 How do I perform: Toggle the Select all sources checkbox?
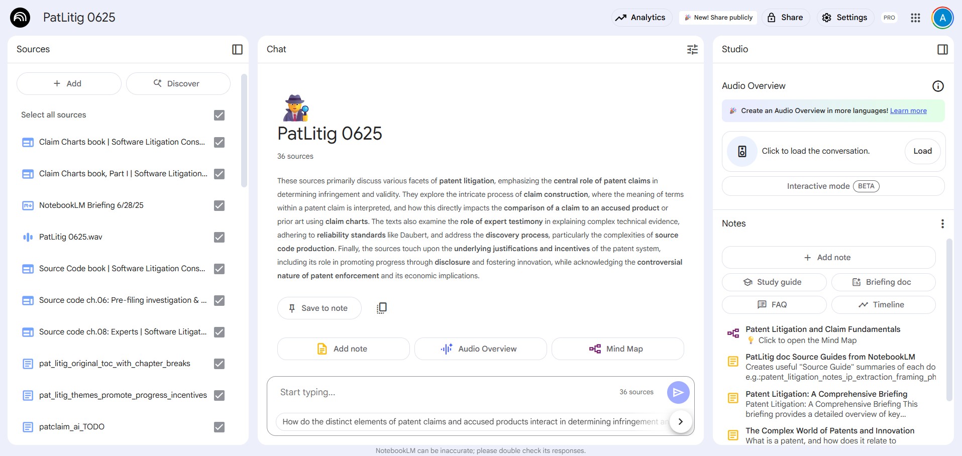(219, 115)
